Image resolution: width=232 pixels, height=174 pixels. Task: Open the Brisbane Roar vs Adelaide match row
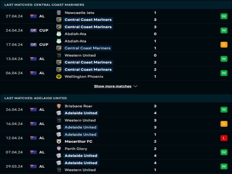tap(116, 110)
